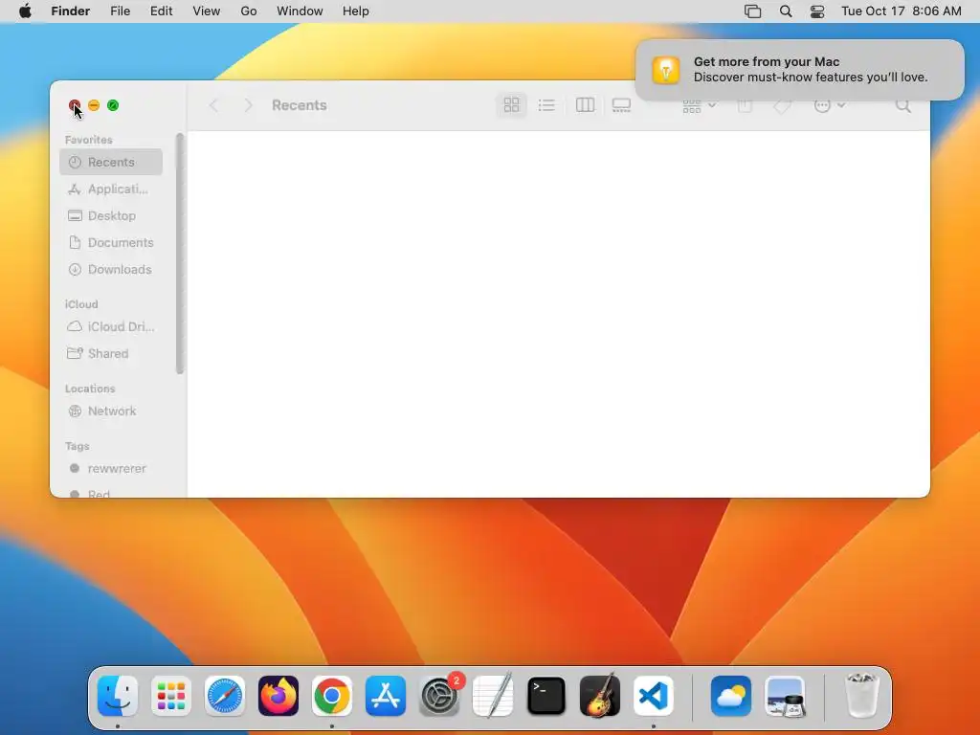This screenshot has width=980, height=735.
Task: Launch Visual Studio Code from Dock
Action: 654,696
